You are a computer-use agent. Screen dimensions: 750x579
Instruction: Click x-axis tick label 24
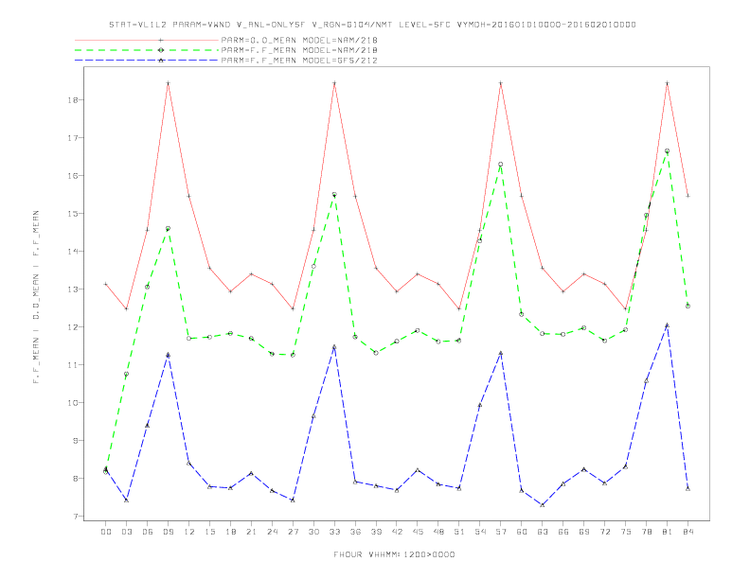tap(272, 532)
